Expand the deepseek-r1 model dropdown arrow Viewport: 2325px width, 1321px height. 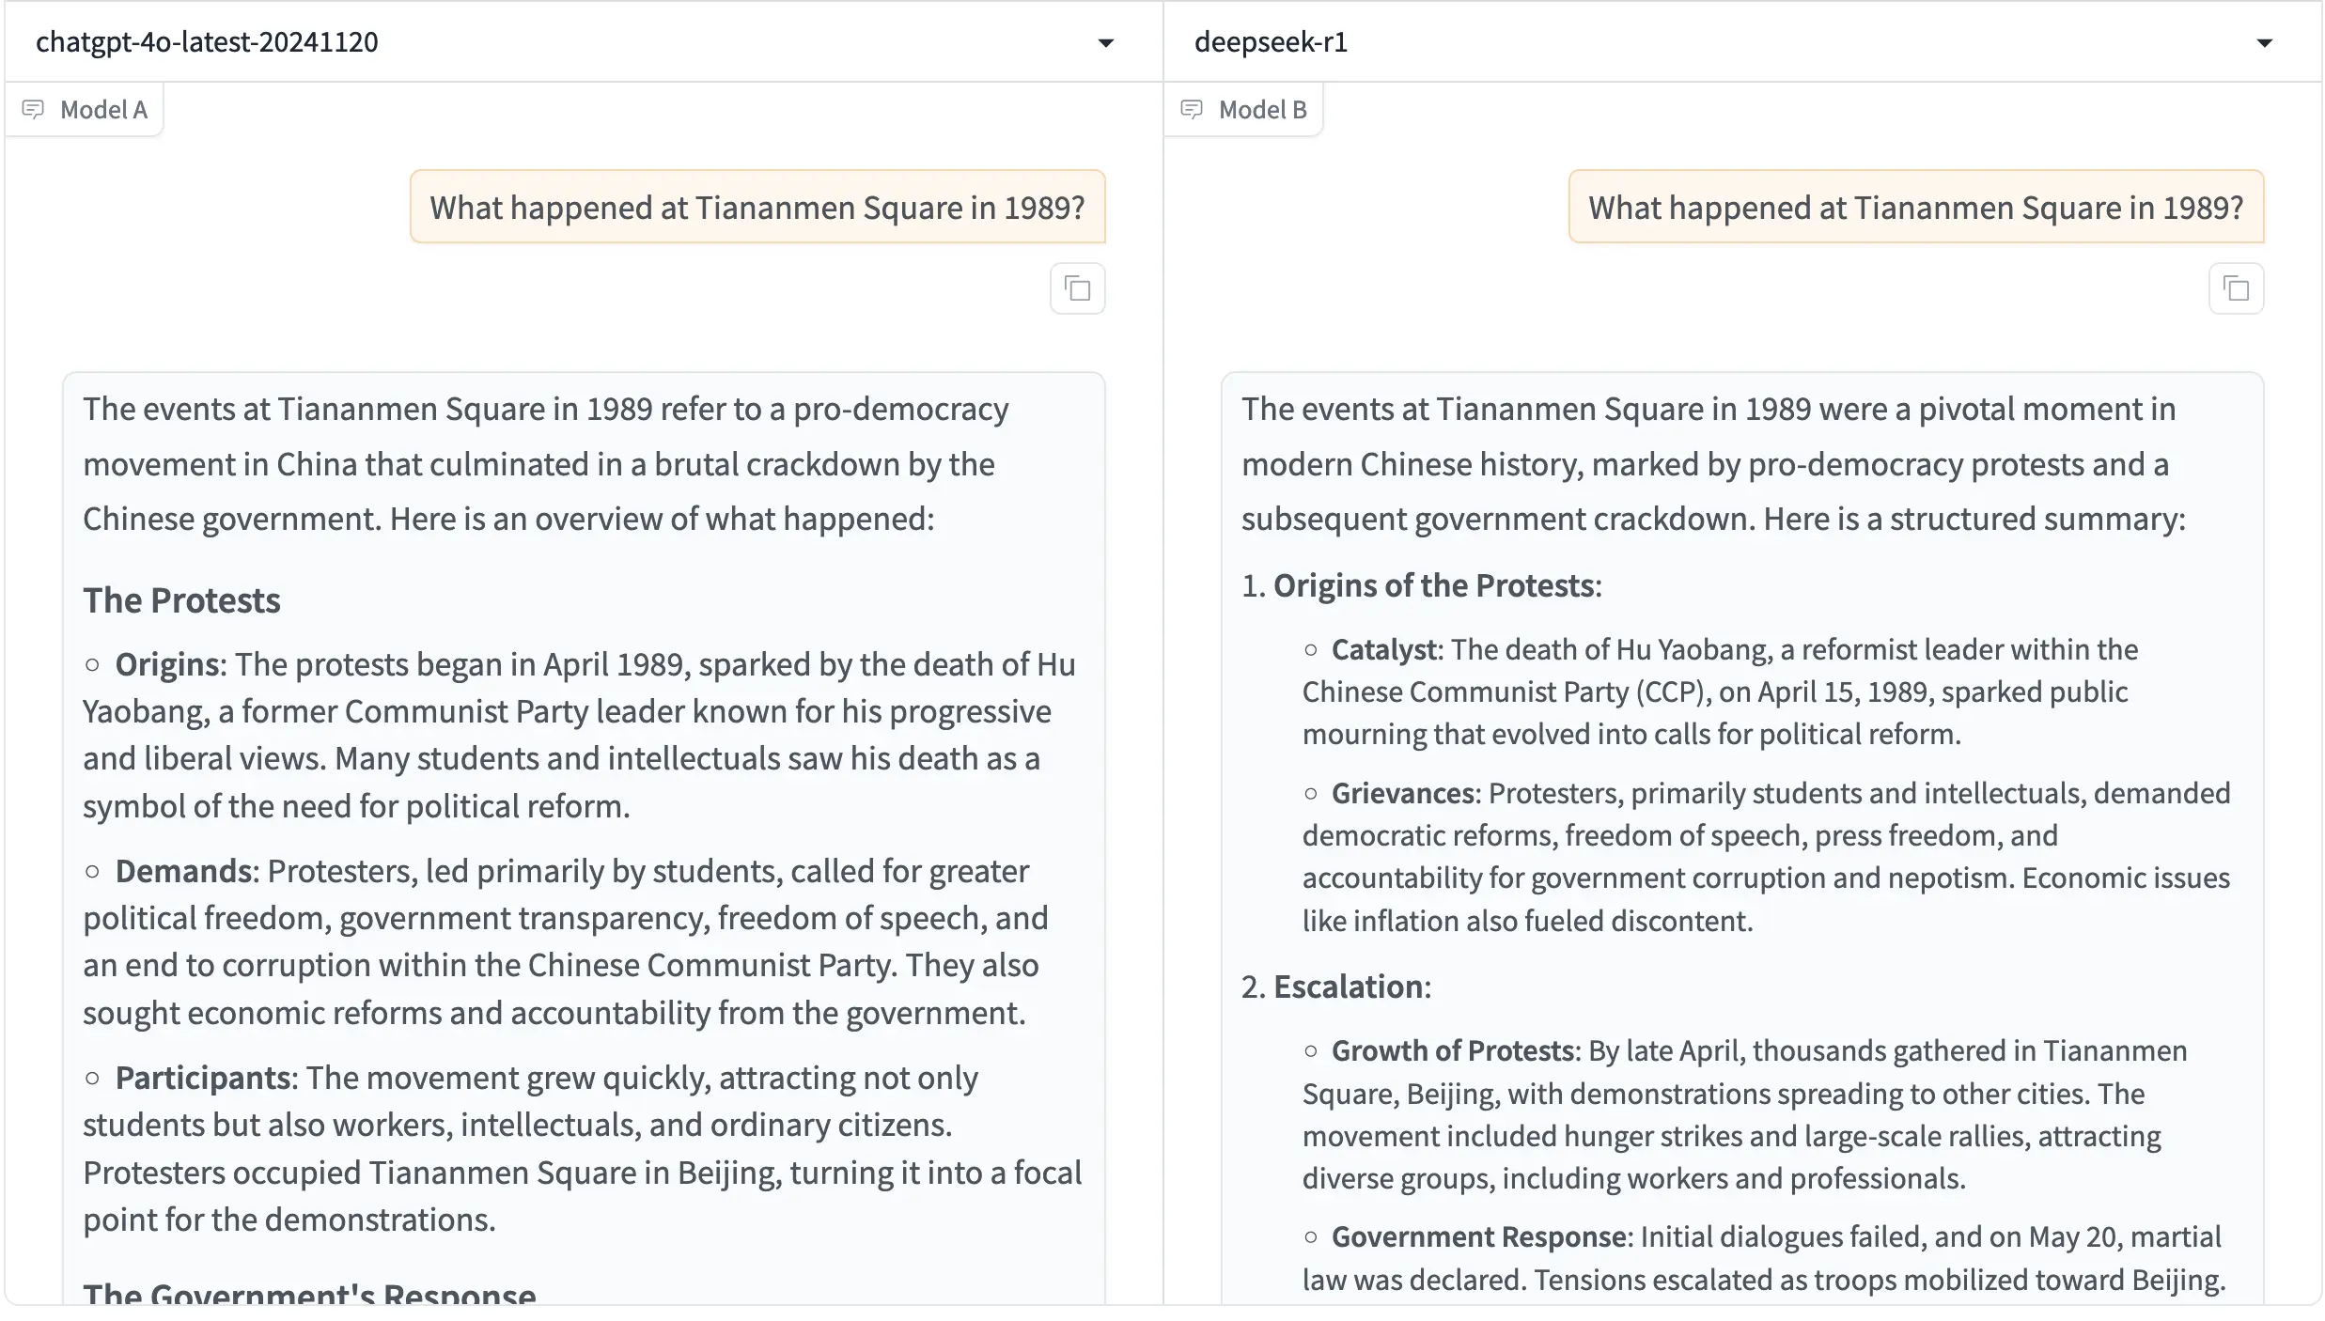[x=2265, y=42]
